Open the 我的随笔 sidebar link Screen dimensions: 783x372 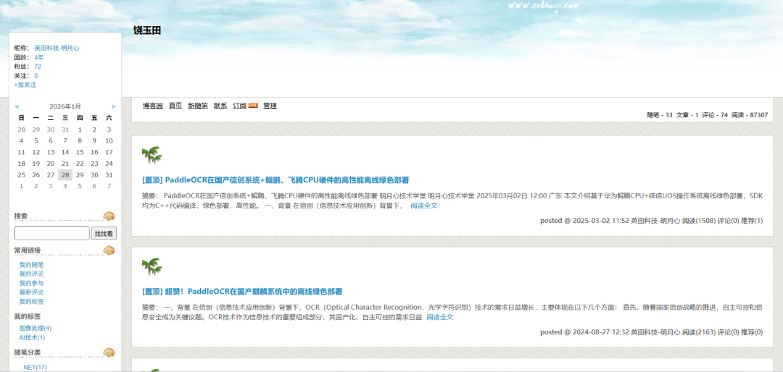tap(31, 265)
